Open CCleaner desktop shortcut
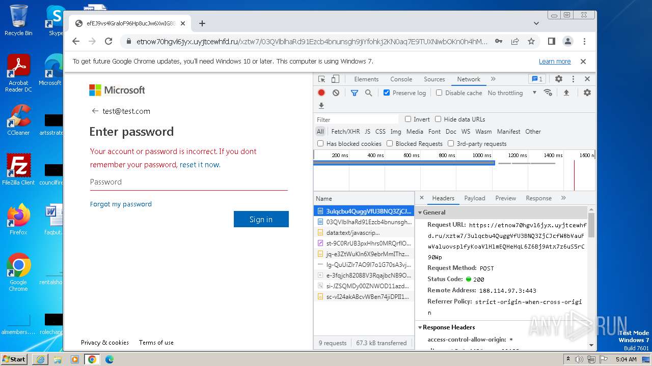 coord(18,120)
